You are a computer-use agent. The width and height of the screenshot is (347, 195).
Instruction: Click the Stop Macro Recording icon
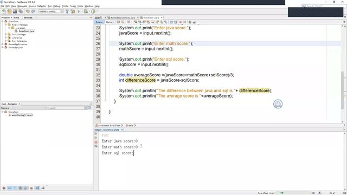point(185,22)
